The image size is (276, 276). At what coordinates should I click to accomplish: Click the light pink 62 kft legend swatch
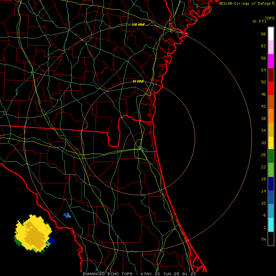pyautogui.click(x=271, y=47)
